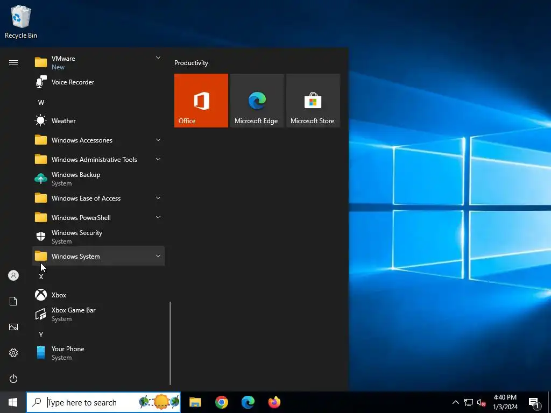Launch Microsoft Edge from the taskbar
The width and height of the screenshot is (551, 413).
248,402
